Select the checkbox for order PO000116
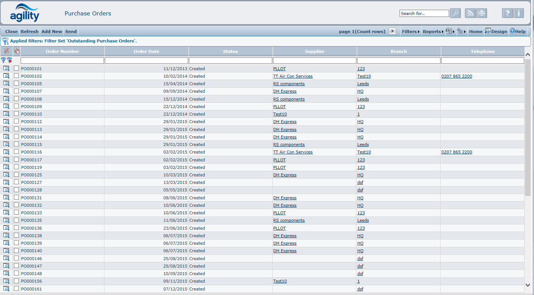This screenshot has height=295, width=534. coord(16,152)
